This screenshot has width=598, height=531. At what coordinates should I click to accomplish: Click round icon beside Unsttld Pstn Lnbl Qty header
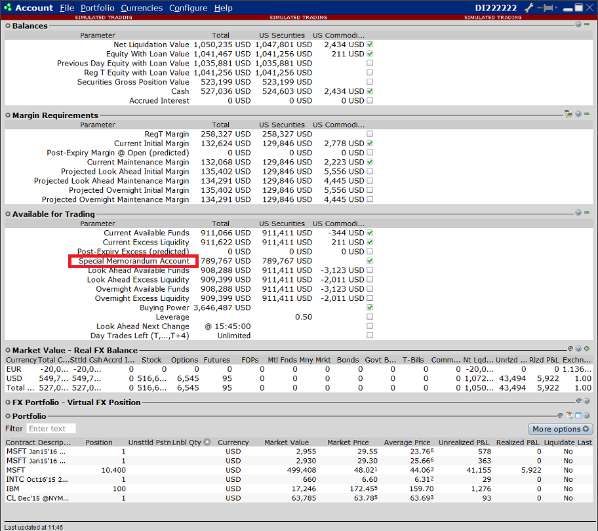tap(207, 442)
